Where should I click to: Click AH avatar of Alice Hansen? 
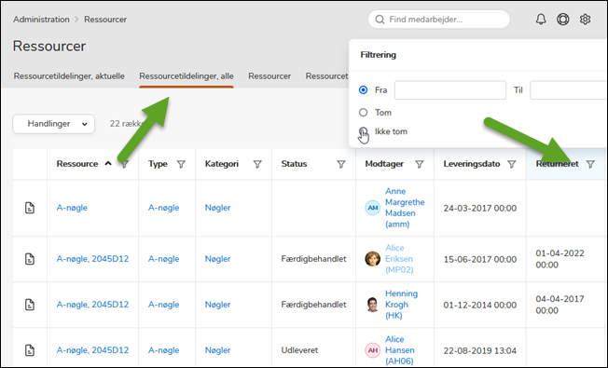(x=373, y=350)
